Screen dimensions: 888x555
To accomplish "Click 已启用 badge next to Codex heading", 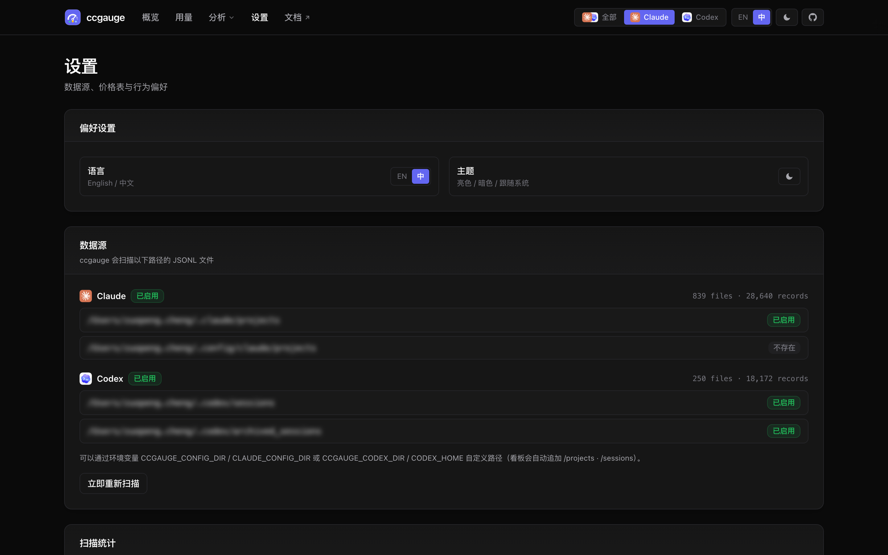I will pos(145,378).
